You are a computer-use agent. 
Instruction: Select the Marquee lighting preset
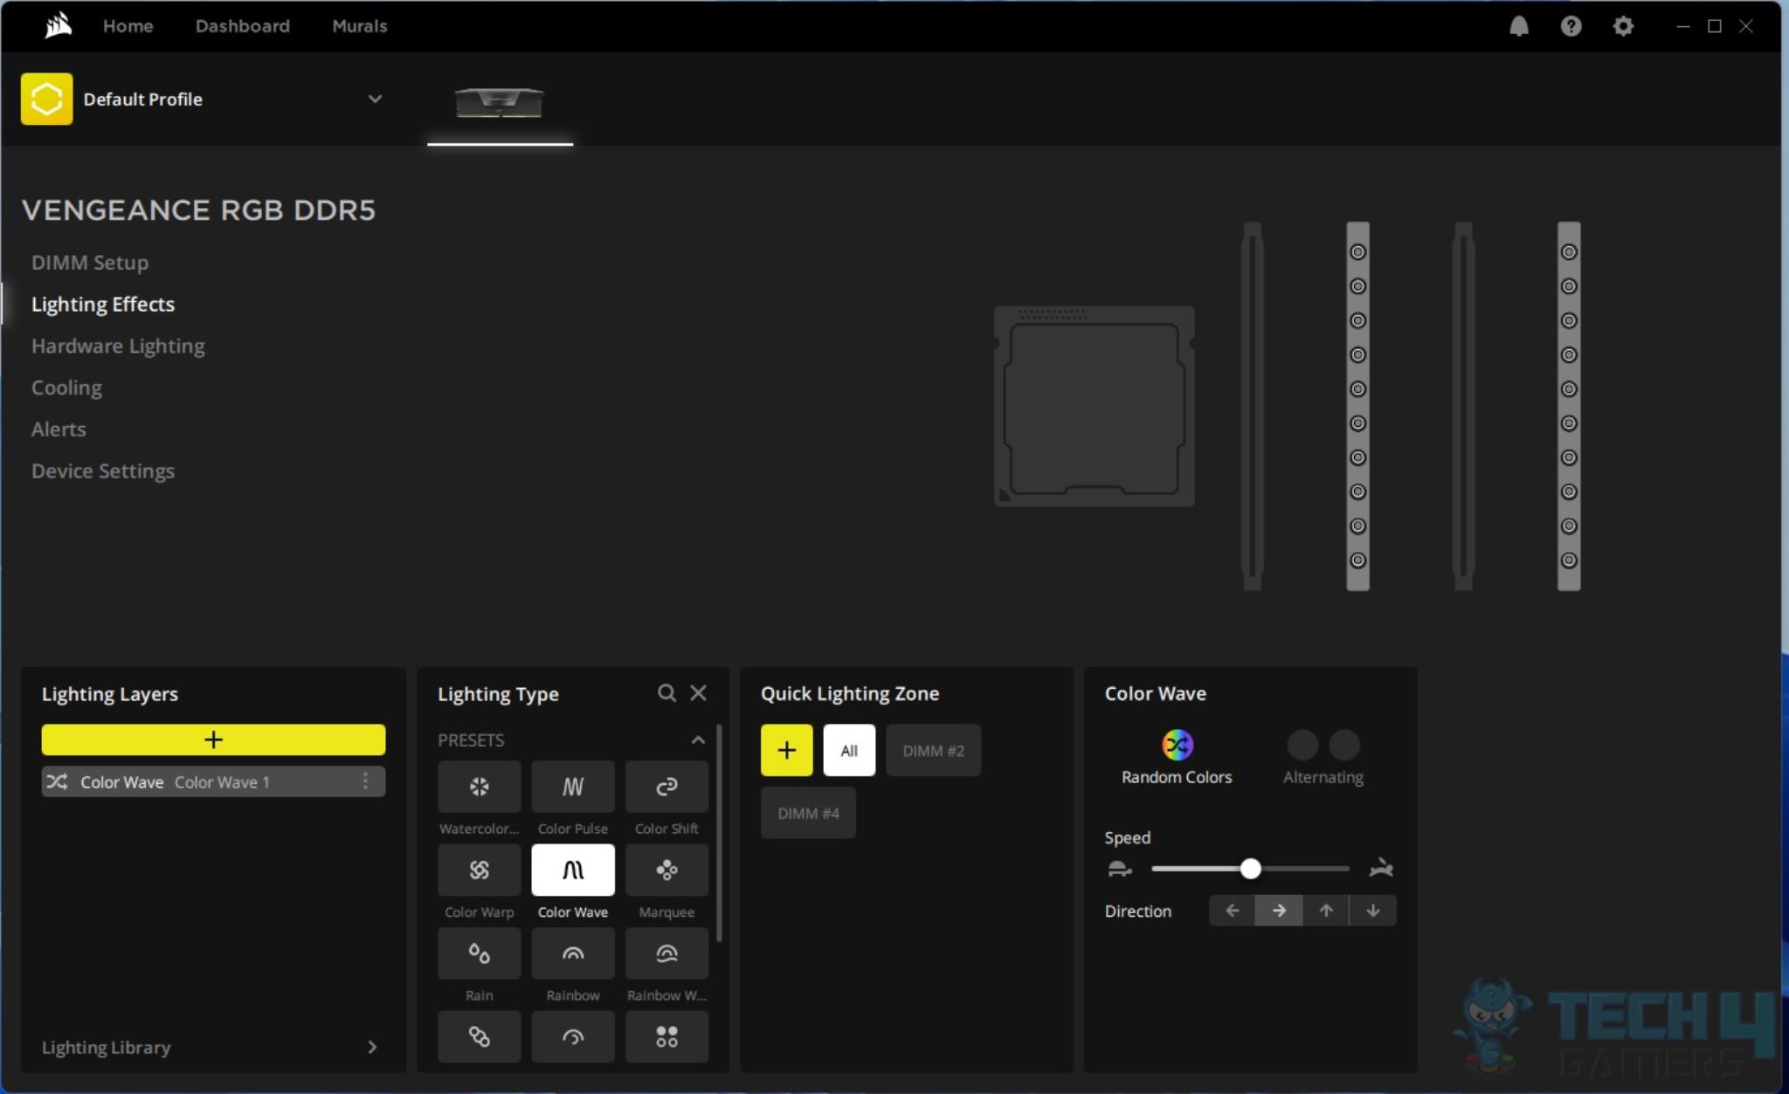coord(667,870)
